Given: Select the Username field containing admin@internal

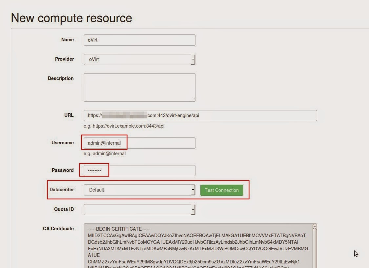Looking at the screenshot, I should (139, 143).
